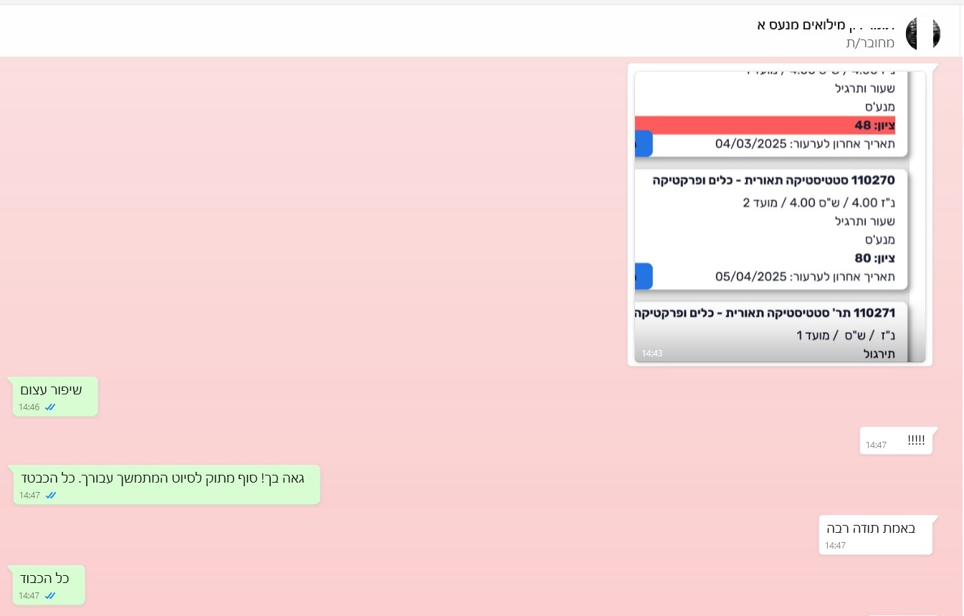Image resolution: width=964 pixels, height=616 pixels.
Task: Click double-check icon on כל הכבוד message
Action: click(x=50, y=596)
